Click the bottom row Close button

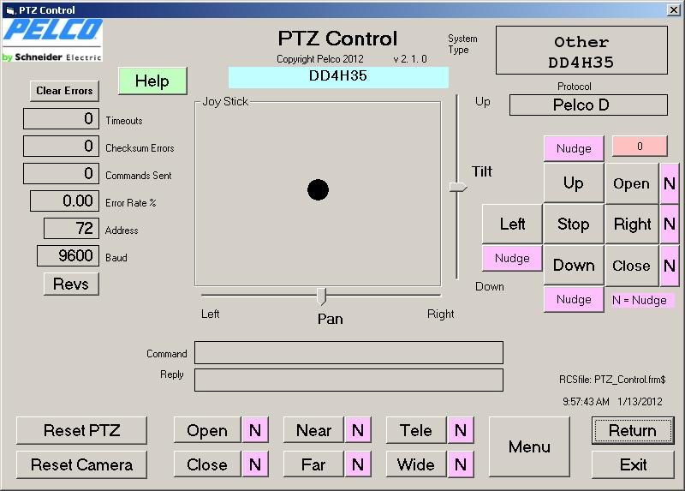tap(207, 464)
